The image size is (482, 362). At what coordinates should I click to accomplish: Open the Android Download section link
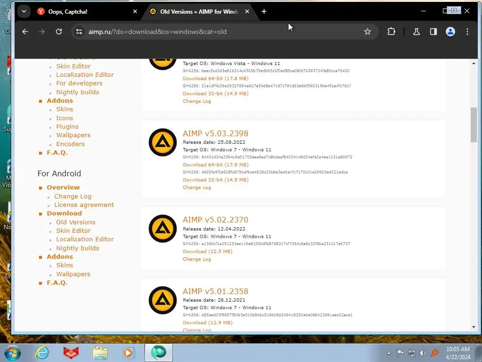pyautogui.click(x=64, y=214)
